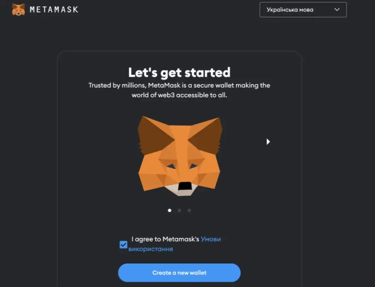This screenshot has height=287, width=375.
Task: Click the chevron in the language dropdown
Action: (x=337, y=10)
